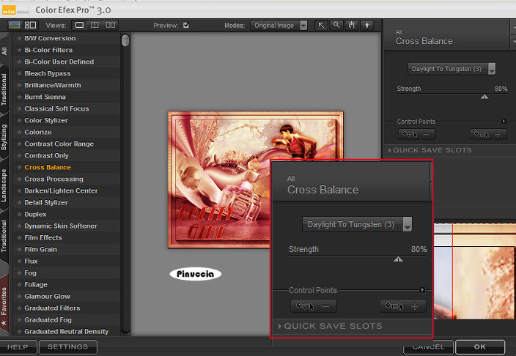Click the filter list scrollbar thumb

125,40
